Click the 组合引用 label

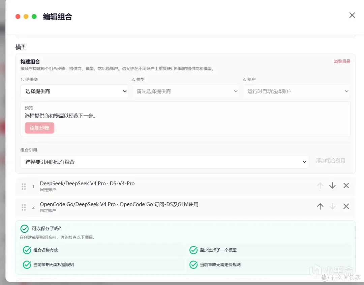tap(29, 150)
